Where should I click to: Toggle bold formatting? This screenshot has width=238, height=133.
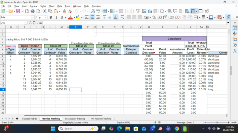[x=51, y=17]
